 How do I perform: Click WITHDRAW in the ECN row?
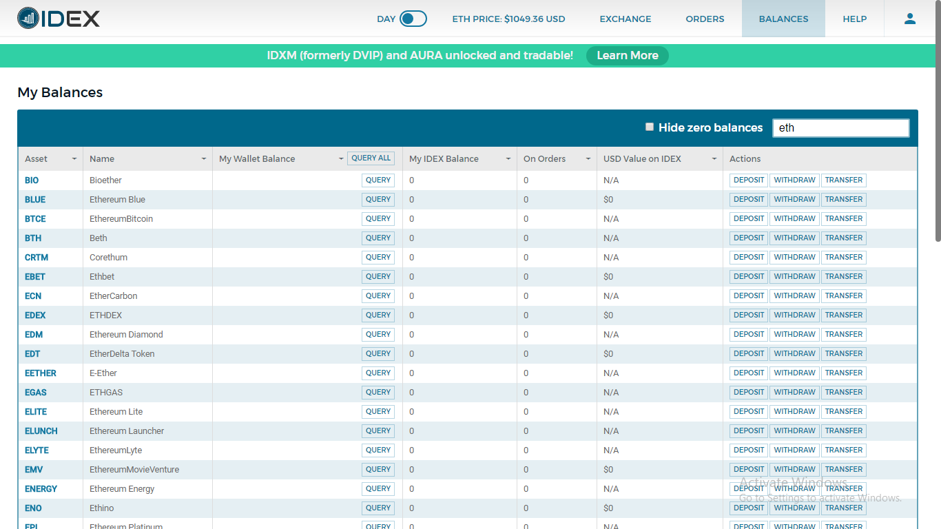coord(794,296)
